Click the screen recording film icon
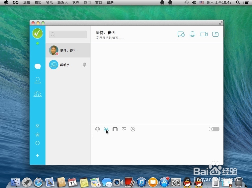 click(x=115, y=129)
